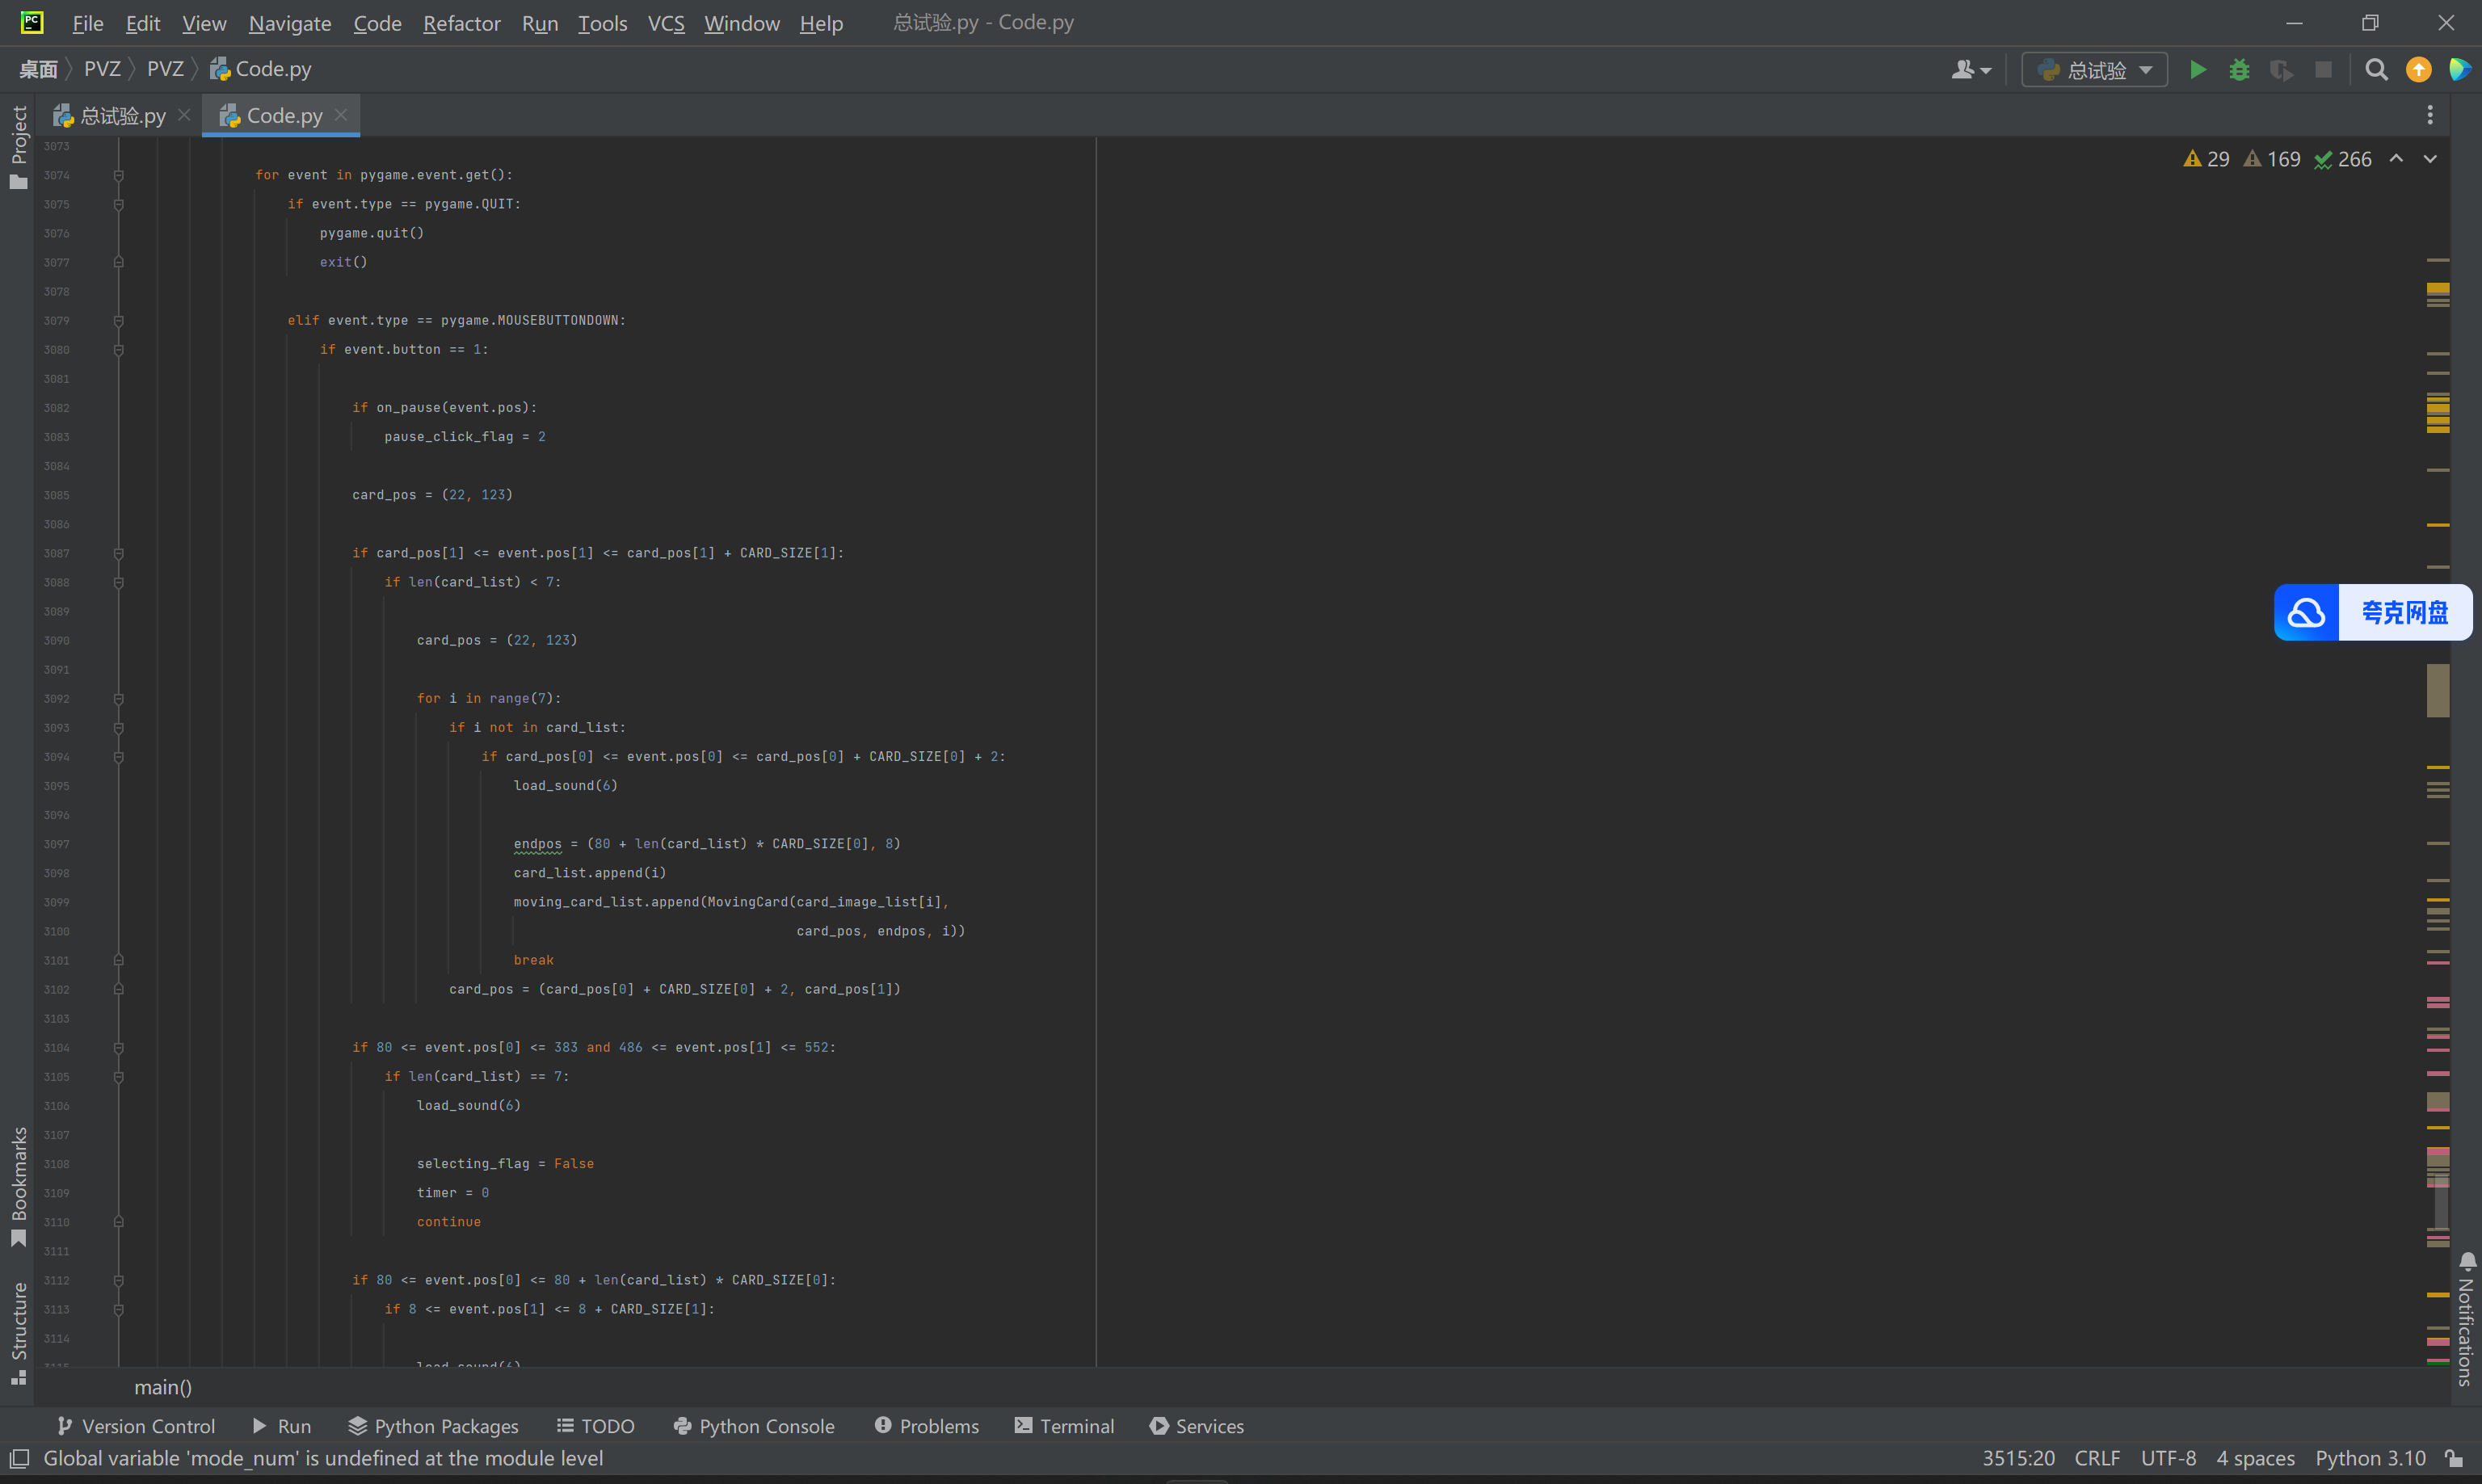Click the 3515:20 line and column indicator
2482x1484 pixels.
pos(2018,1458)
